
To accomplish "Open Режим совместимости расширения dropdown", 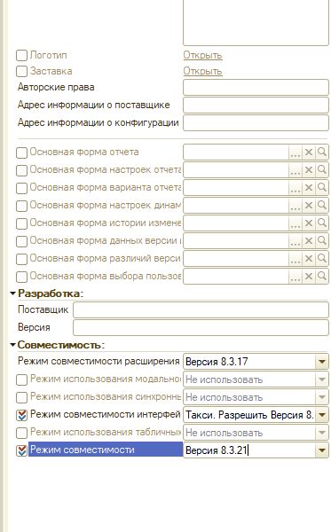I will pyautogui.click(x=321, y=362).
